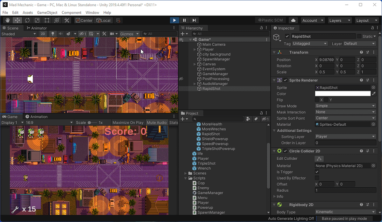Mute Scene view audio
The image size is (382, 222).
pos(61,34)
